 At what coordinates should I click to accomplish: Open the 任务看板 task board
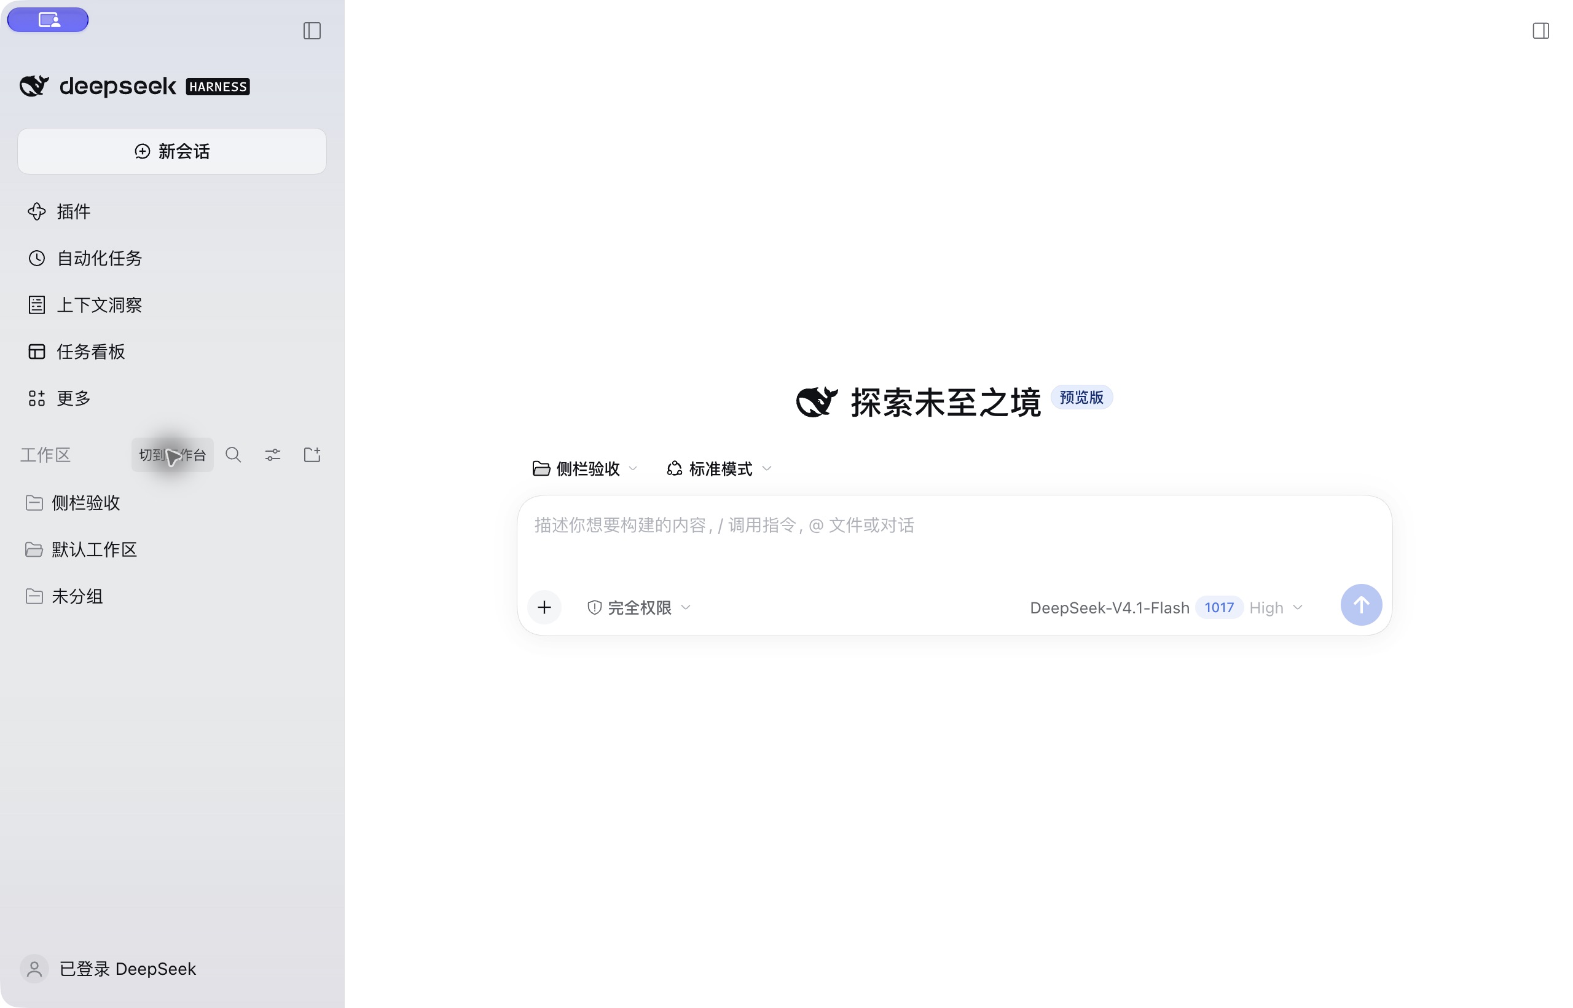172,352
